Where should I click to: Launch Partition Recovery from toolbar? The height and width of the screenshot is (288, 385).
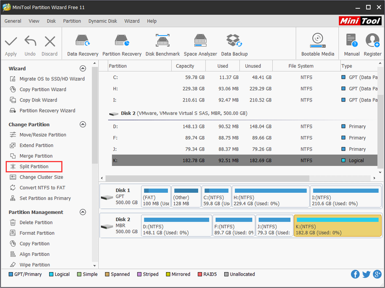(x=122, y=45)
